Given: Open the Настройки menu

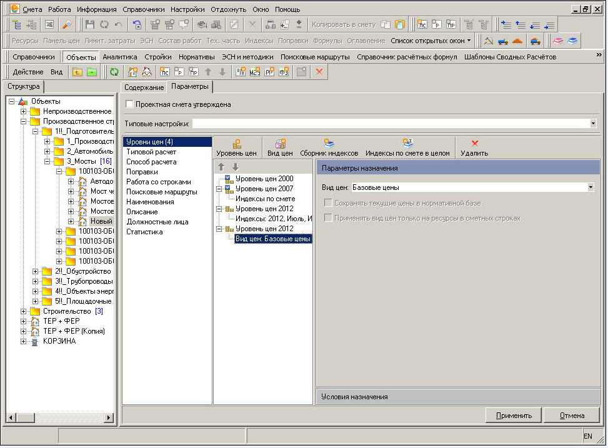Looking at the screenshot, I should [x=187, y=9].
